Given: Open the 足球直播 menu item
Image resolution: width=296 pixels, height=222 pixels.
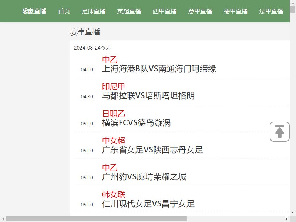Looking at the screenshot, I should [x=94, y=11].
